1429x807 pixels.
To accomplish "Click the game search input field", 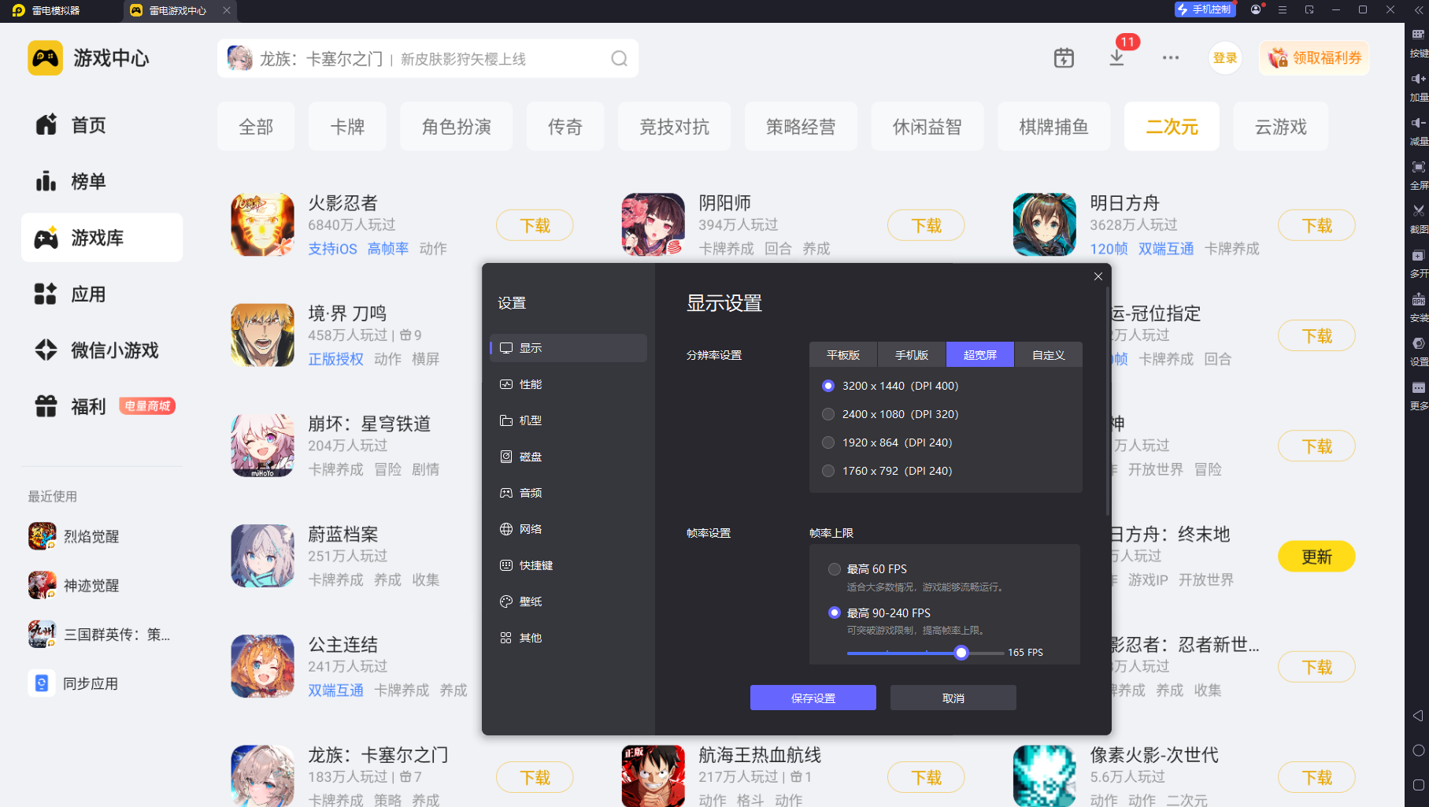I will [x=428, y=59].
